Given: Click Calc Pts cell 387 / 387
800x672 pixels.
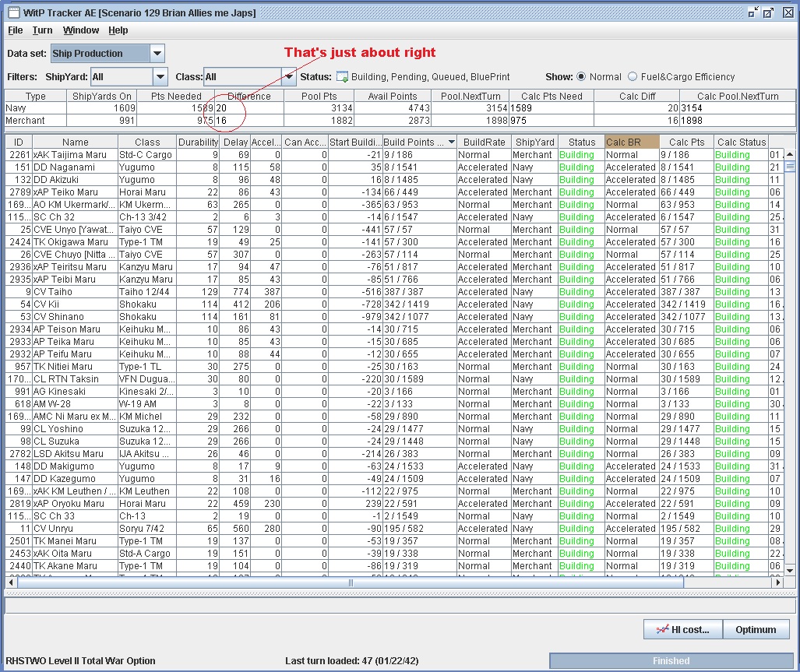Looking at the screenshot, I should 686,292.
